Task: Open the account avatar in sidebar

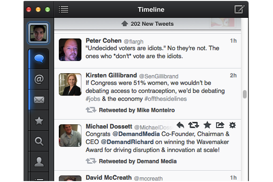Action: tap(38, 33)
